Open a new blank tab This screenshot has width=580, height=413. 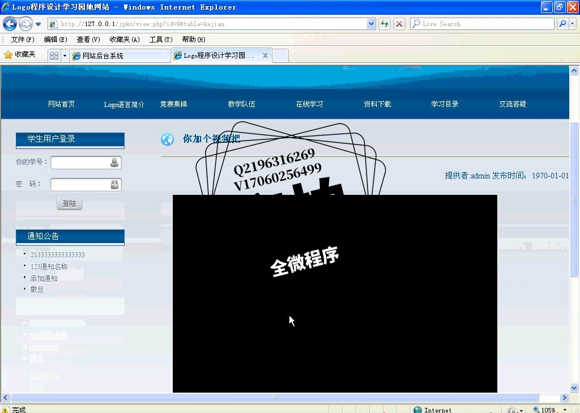click(x=280, y=56)
